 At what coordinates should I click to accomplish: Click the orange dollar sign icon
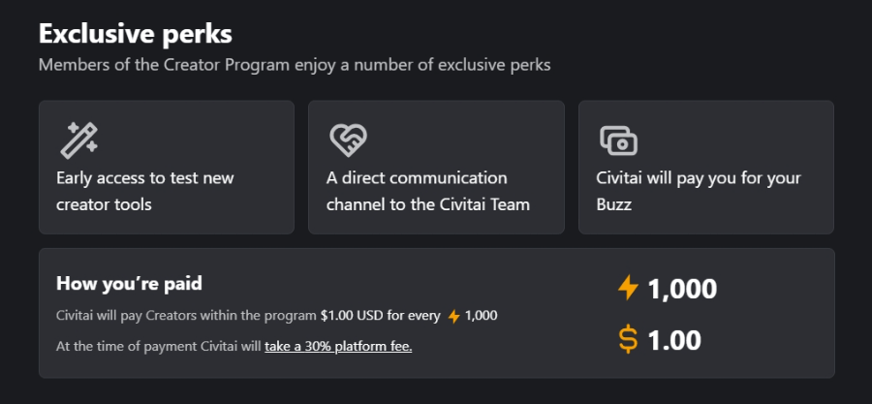tap(628, 340)
